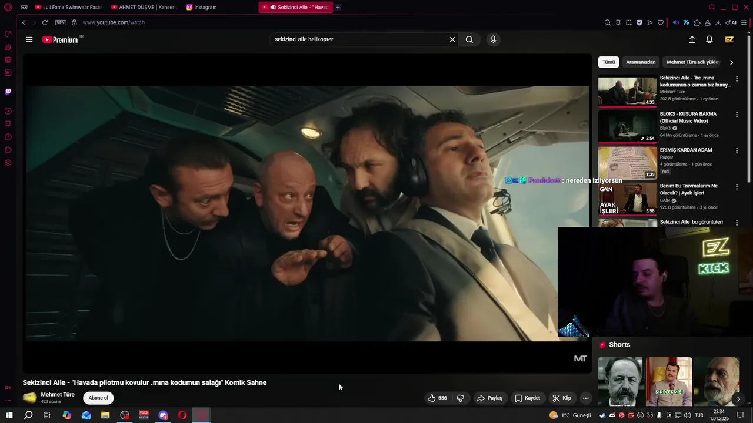
Task: Show more Shorts with the next arrow
Action: 738,399
